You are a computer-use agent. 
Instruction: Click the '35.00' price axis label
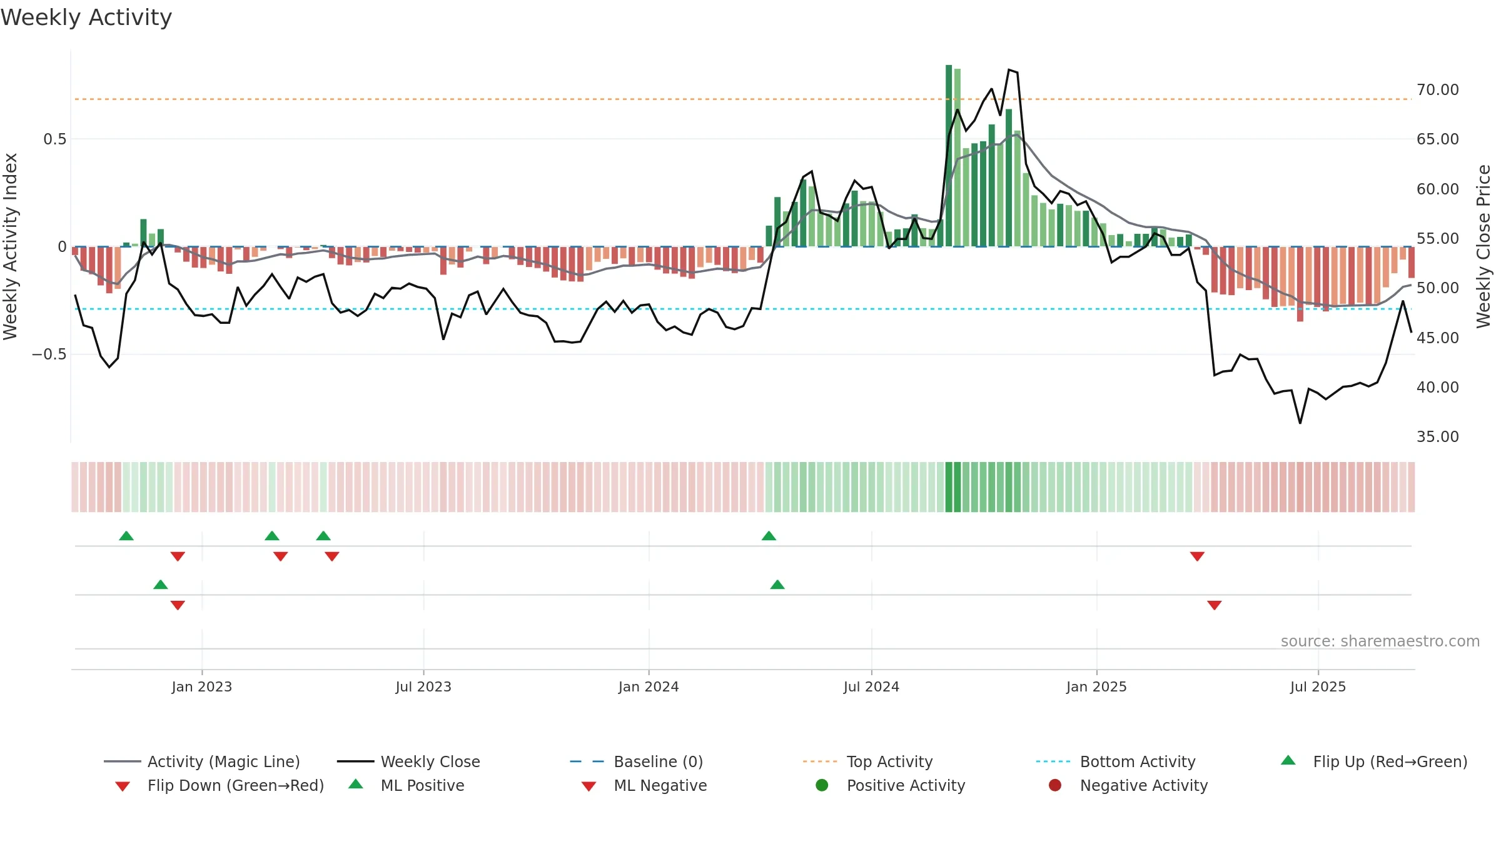1438,436
